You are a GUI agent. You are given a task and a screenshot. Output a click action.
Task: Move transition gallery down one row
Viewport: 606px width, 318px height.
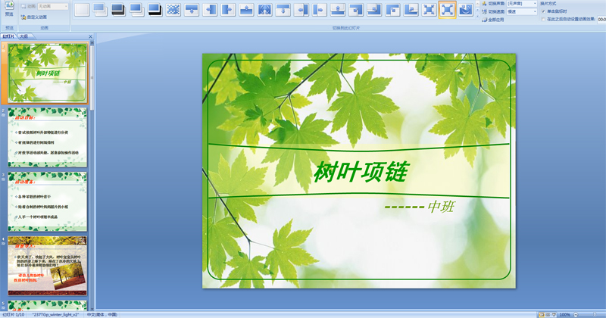click(x=478, y=9)
